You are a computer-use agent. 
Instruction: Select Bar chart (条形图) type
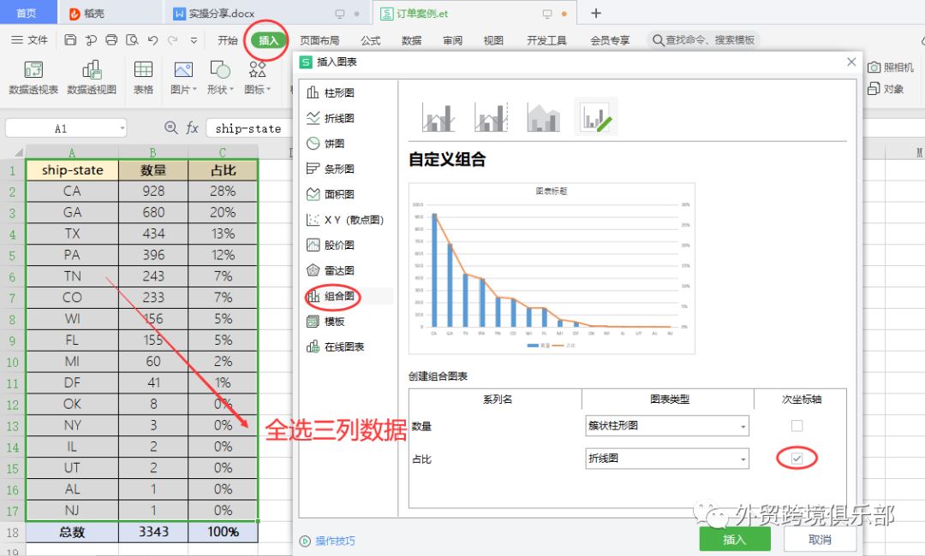(331, 169)
